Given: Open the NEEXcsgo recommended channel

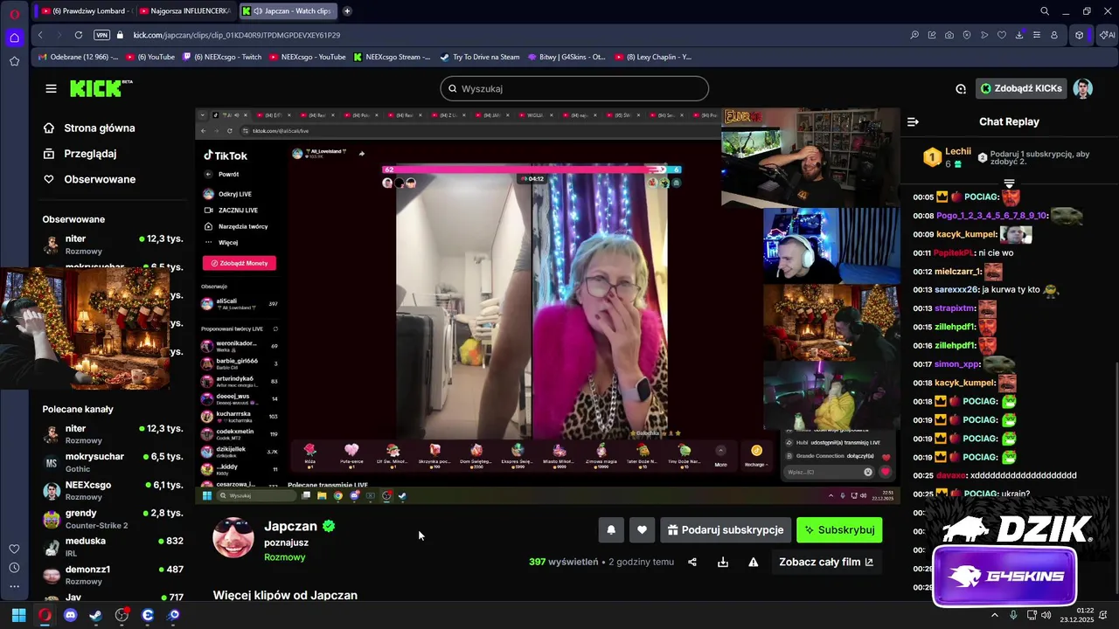Looking at the screenshot, I should pyautogui.click(x=113, y=491).
